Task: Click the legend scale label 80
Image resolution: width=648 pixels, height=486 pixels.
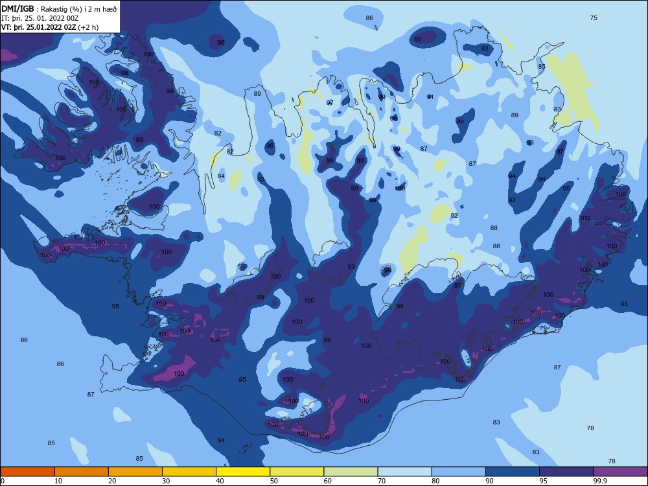Action: [436, 481]
